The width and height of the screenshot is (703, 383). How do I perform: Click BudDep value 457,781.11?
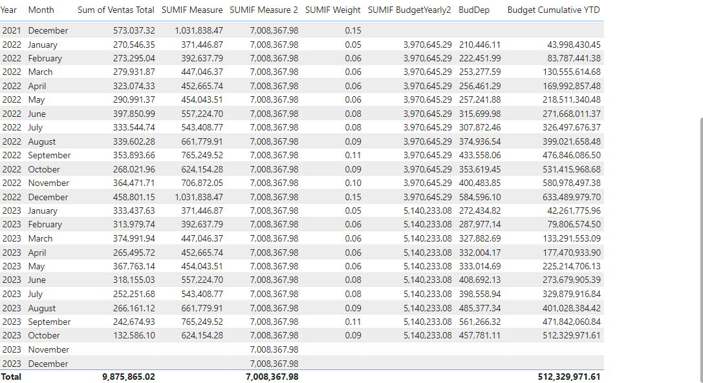pos(480,335)
